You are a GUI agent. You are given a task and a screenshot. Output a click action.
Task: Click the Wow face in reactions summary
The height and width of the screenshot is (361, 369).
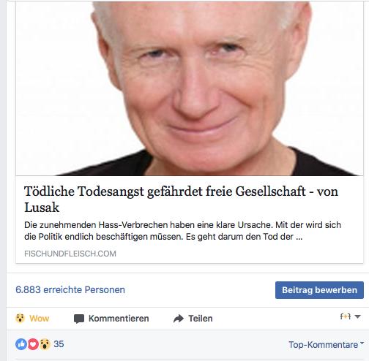(x=45, y=344)
